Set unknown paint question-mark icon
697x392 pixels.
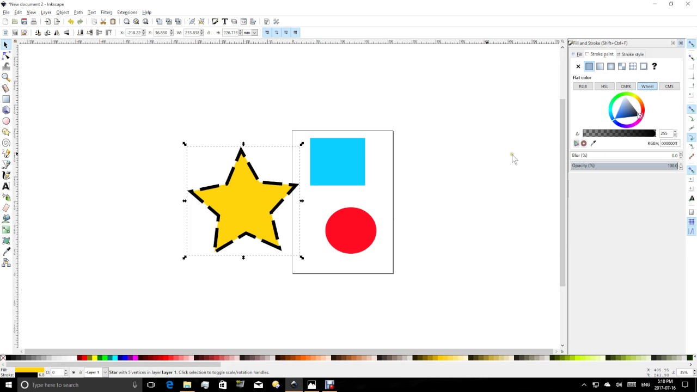655,66
